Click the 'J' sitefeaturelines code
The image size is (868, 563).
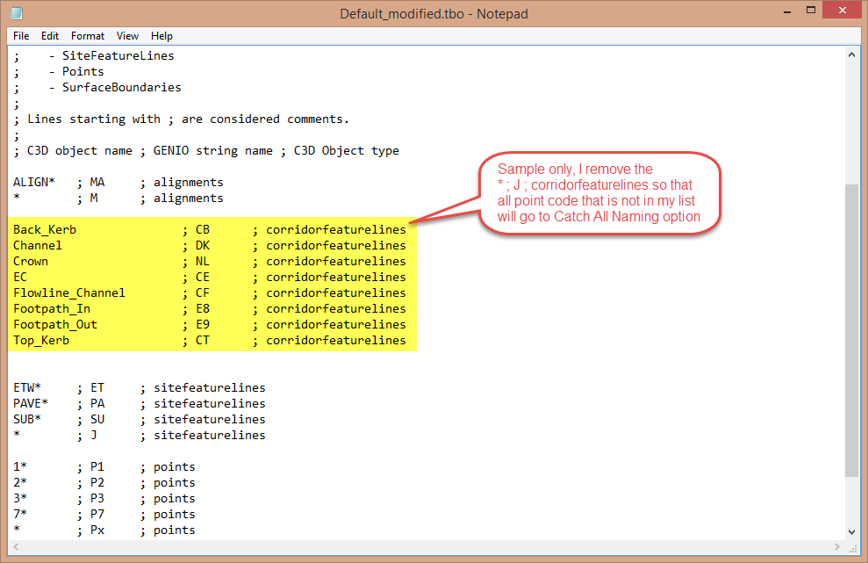[94, 435]
